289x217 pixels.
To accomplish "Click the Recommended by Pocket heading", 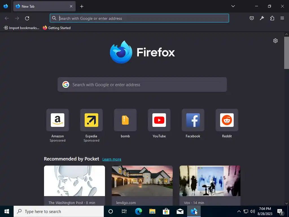I will (x=71, y=159).
